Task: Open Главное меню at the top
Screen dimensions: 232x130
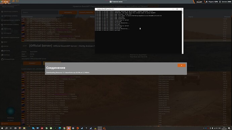Action: (x=116, y=2)
